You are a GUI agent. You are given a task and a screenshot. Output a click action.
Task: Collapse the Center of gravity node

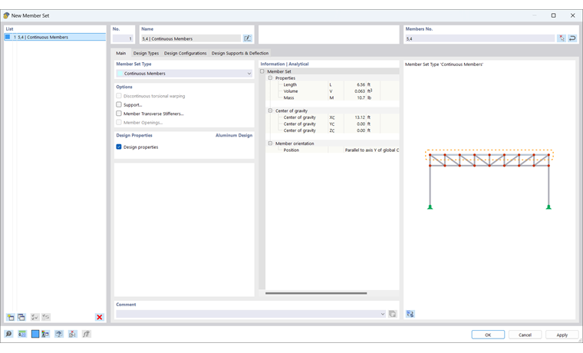(270, 111)
